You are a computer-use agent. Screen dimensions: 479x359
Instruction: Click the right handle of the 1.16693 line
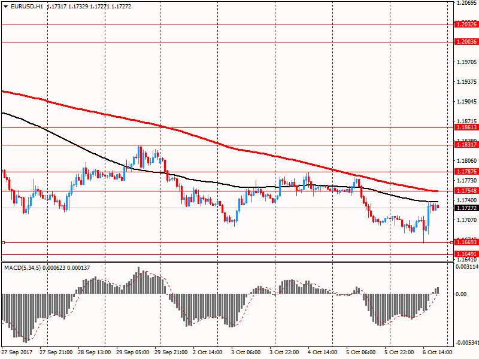tap(452, 243)
